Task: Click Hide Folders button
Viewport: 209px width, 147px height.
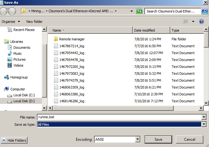Action: (14, 140)
